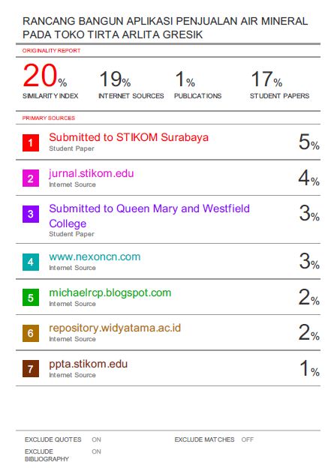The height and width of the screenshot is (471, 328).
Task: Open repository.widyatama.ac.id source link
Action: (115, 328)
